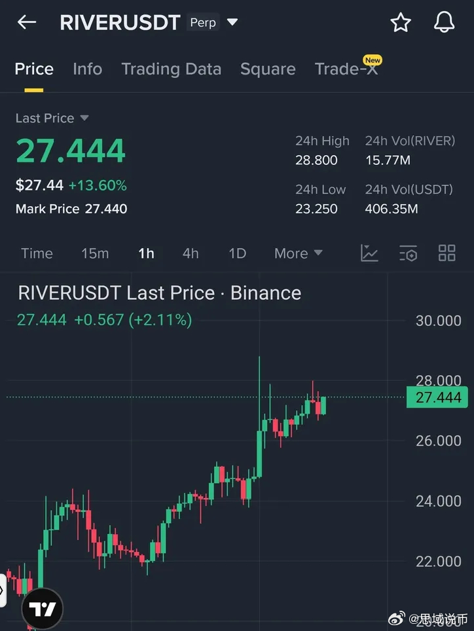Screen dimensions: 474x631
Task: Select the 1D chart interval
Action: (237, 253)
